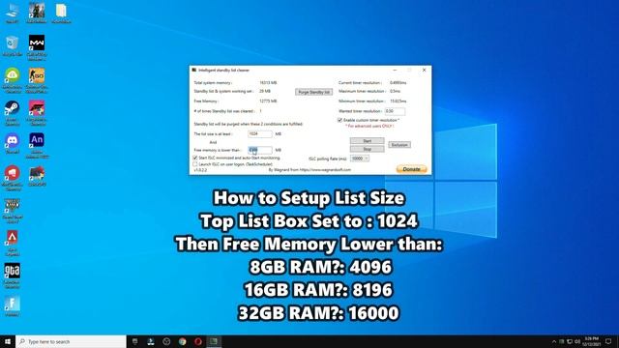Screen dimensions: 619x348
Task: Open the red circle app desktop shortcut
Action: 12,178
